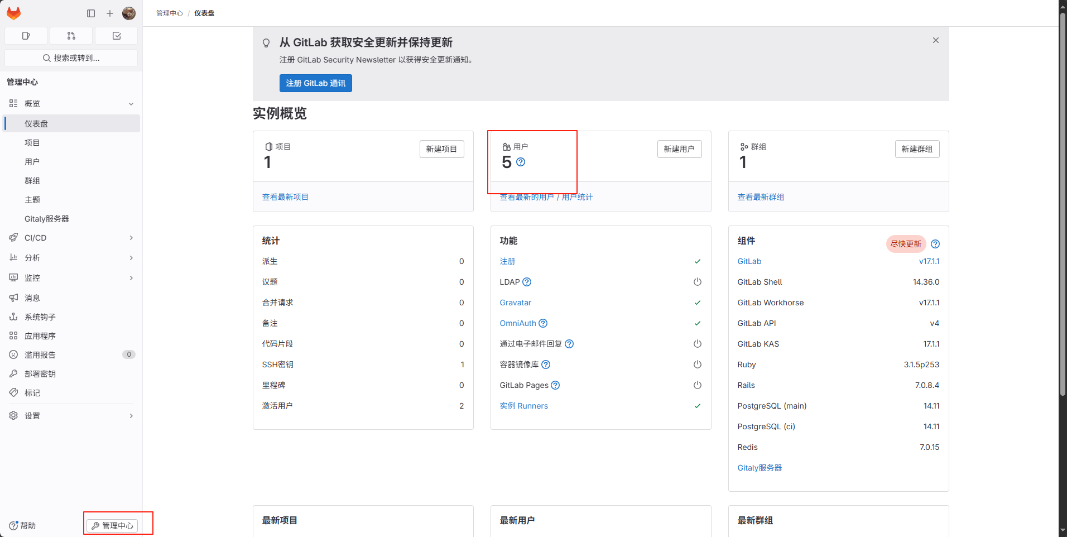
Task: Click the OmniAuth help icon
Action: pyautogui.click(x=543, y=323)
